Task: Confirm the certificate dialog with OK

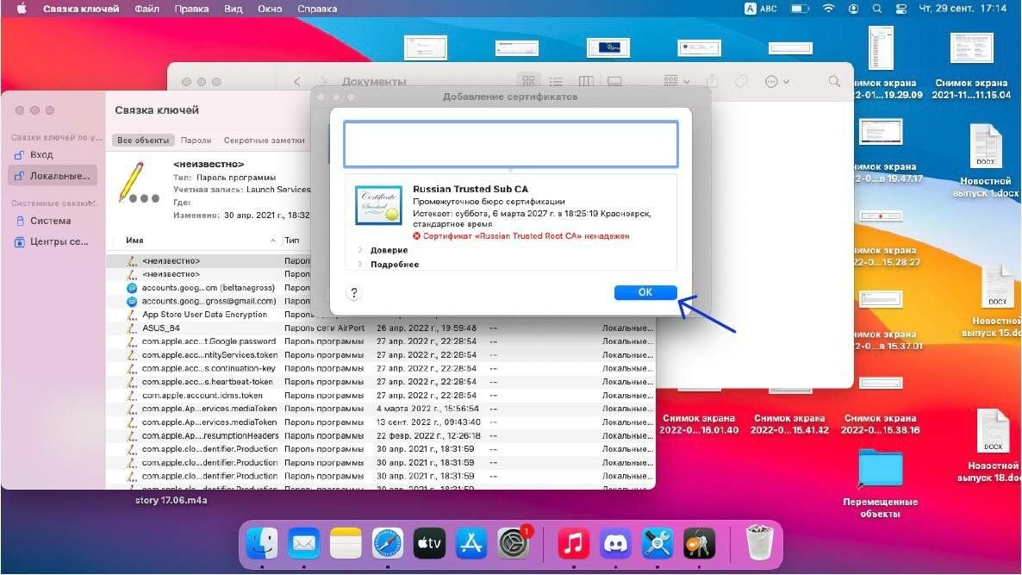Action: [645, 292]
